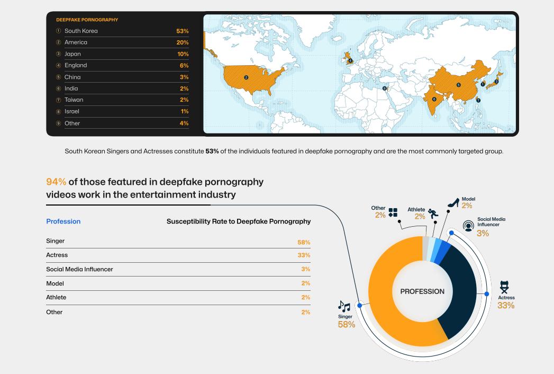Select map marker 8 on Israel

[x=384, y=88]
